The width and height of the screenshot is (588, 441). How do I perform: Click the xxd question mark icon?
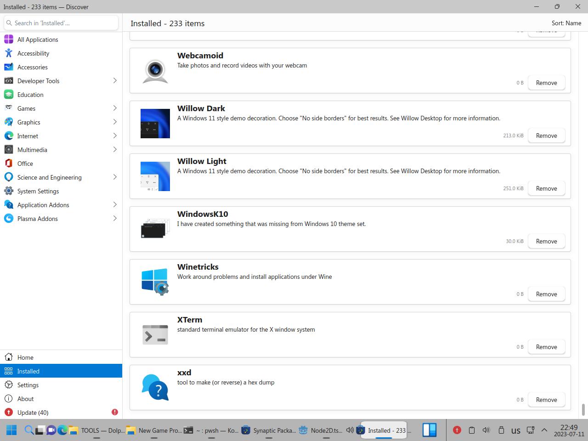(155, 387)
